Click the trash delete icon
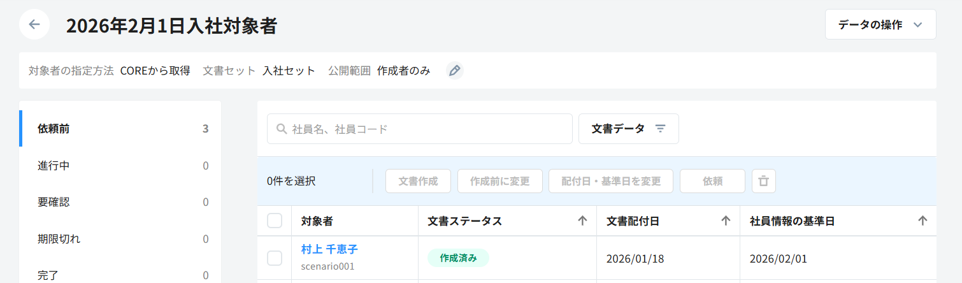 click(763, 181)
